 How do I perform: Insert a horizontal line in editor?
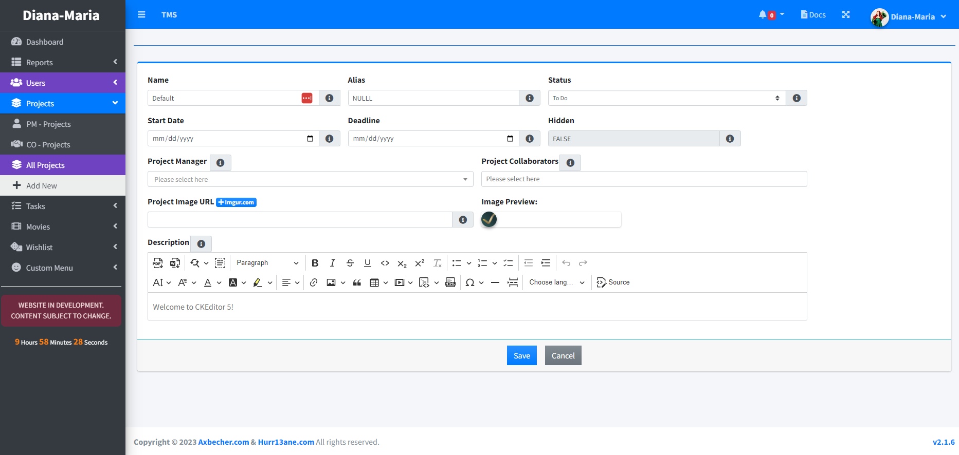coord(495,282)
